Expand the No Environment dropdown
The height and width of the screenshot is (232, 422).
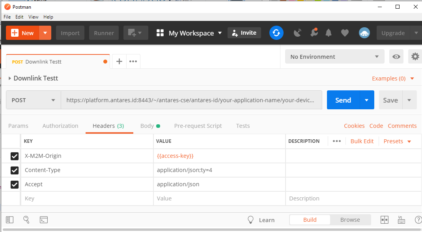coord(334,57)
